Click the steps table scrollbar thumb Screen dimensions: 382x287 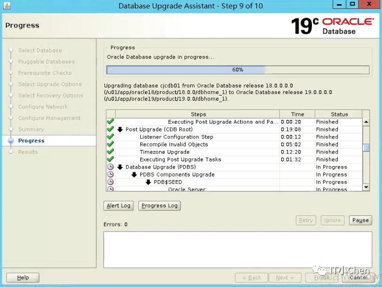point(366,147)
